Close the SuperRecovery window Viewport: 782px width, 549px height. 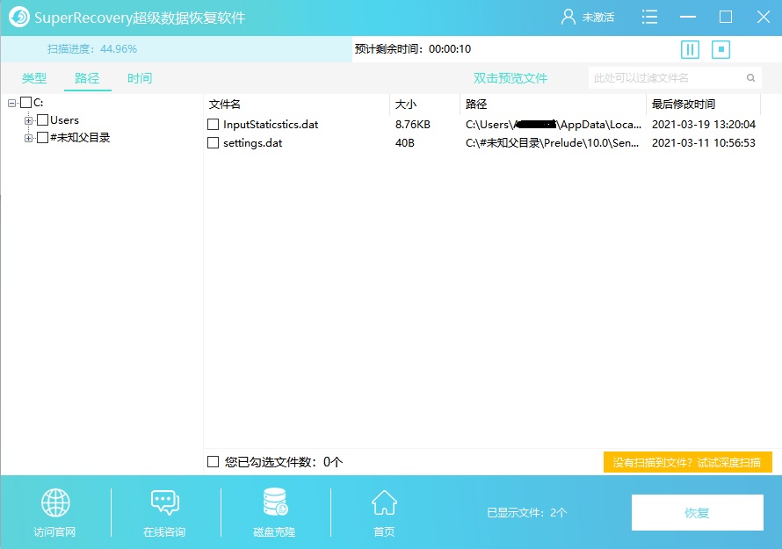coord(763,17)
